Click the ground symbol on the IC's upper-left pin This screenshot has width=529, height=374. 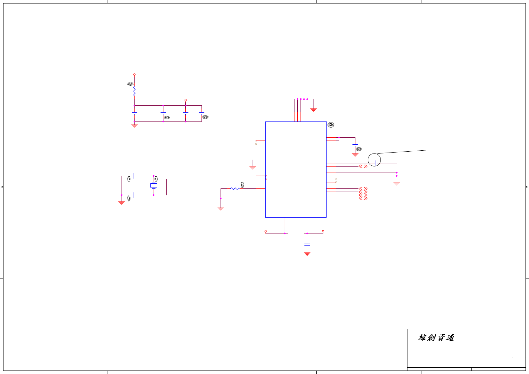pyautogui.click(x=253, y=167)
